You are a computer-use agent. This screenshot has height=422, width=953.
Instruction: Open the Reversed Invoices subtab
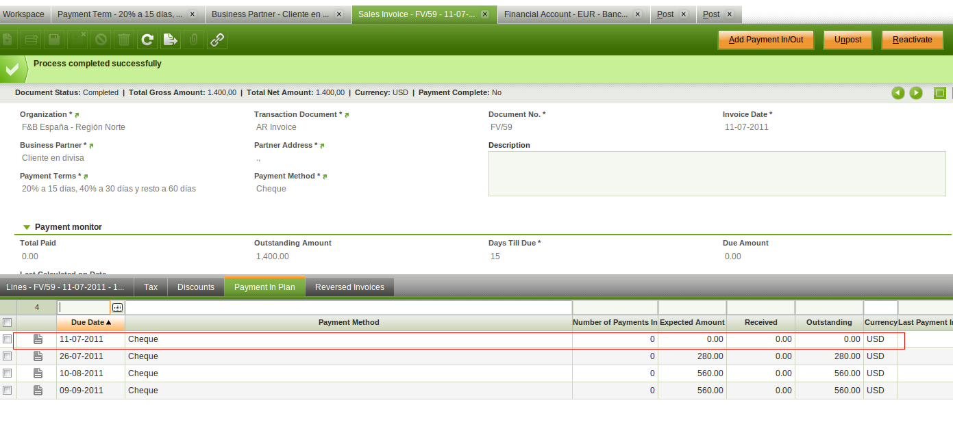coord(349,287)
